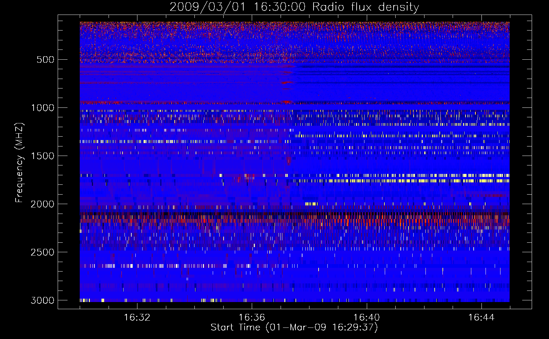Click the 2500 frequency tick label
Image resolution: width=549 pixels, height=339 pixels.
[x=42, y=252]
